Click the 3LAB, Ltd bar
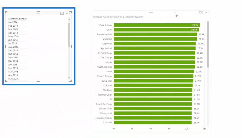The height and width of the screenshot is (138, 242). [154, 81]
